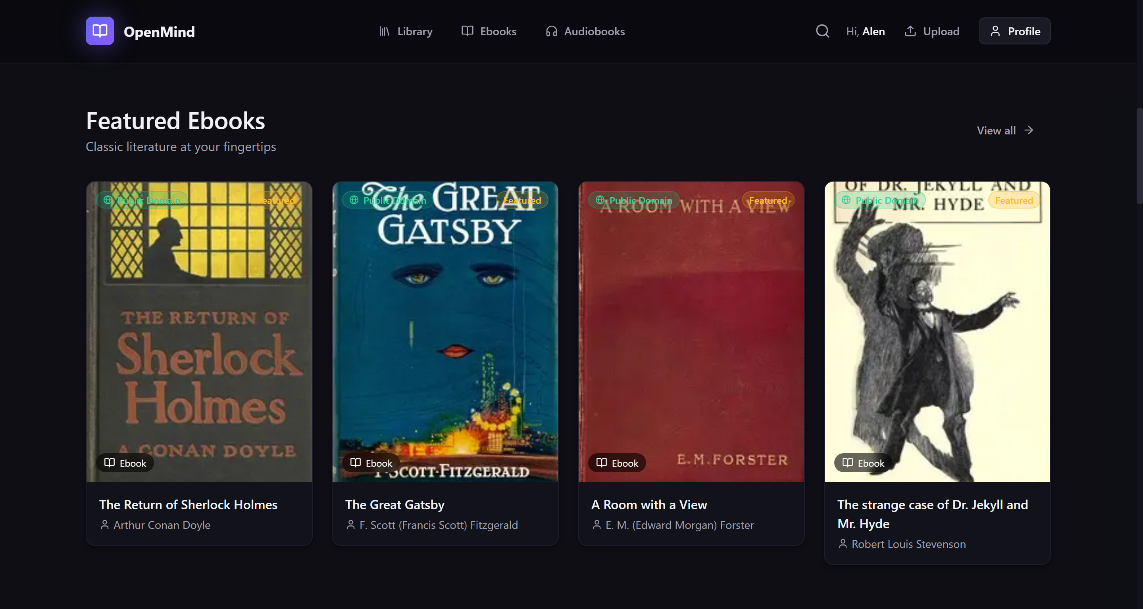Open the search magnifier icon
1143x609 pixels.
pyautogui.click(x=822, y=31)
